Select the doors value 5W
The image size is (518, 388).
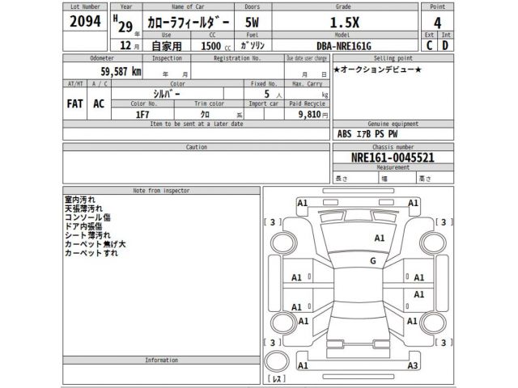coord(252,23)
